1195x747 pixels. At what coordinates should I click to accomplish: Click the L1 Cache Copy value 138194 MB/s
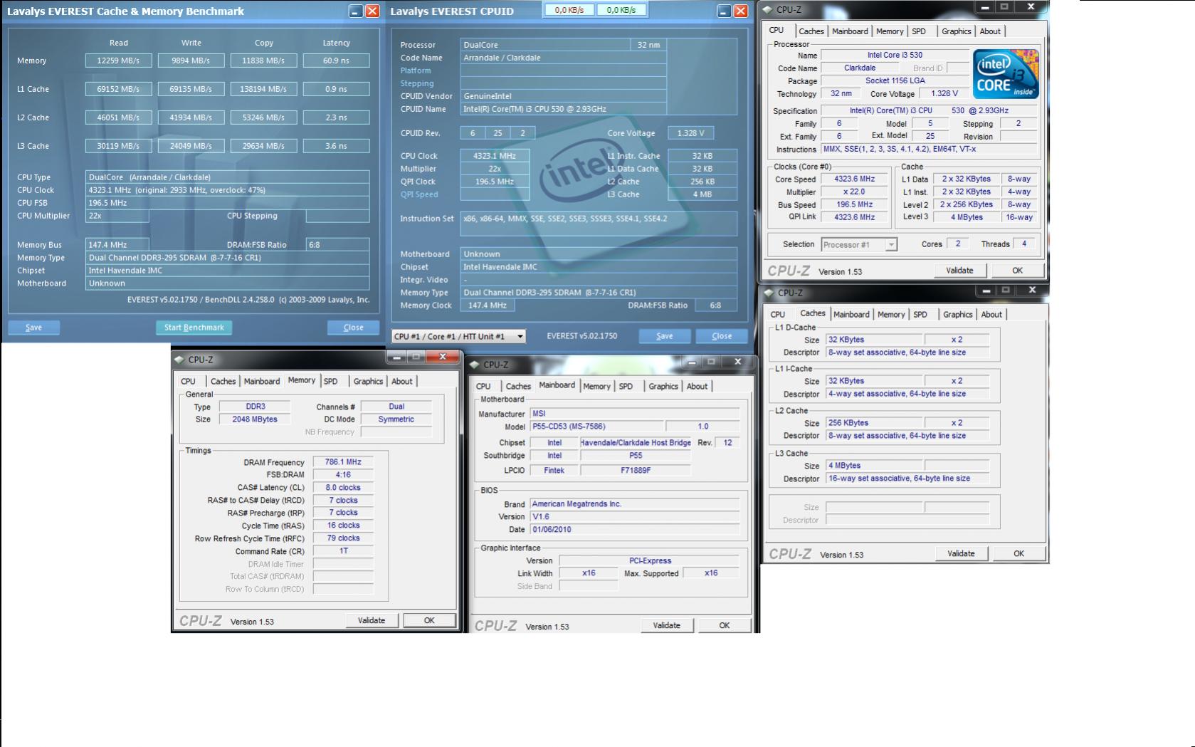tap(264, 89)
